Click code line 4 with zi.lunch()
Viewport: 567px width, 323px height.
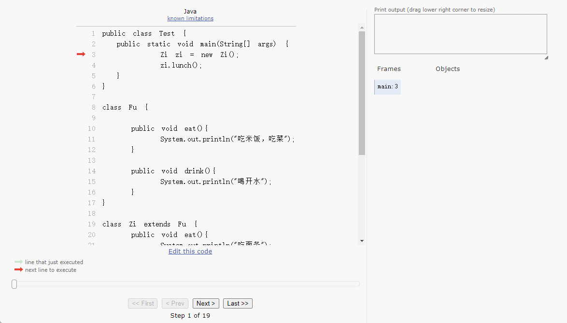pos(181,65)
